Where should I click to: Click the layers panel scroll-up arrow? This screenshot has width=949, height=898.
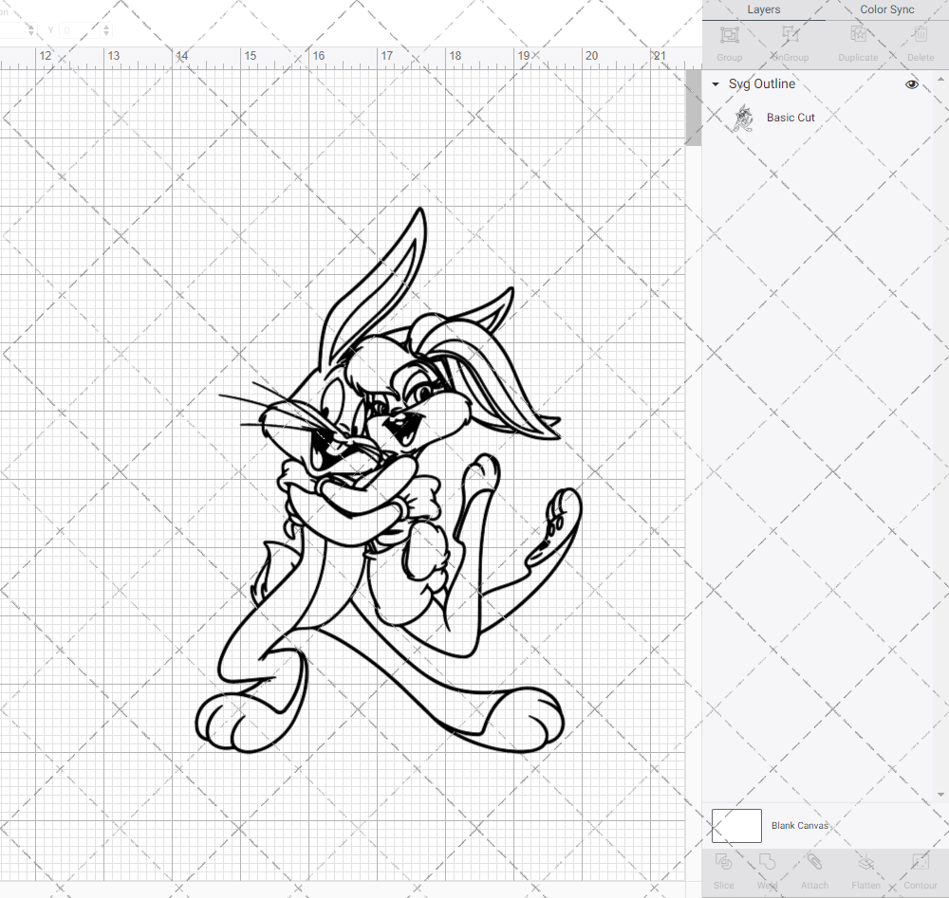tap(940, 79)
